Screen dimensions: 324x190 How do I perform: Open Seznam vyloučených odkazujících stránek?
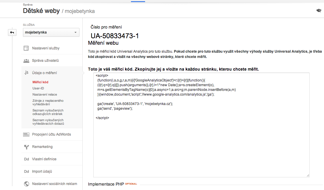(x=48, y=112)
